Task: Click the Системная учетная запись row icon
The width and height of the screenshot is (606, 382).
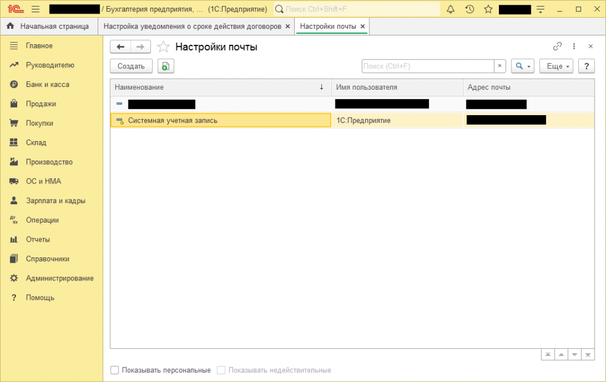Action: (x=120, y=120)
